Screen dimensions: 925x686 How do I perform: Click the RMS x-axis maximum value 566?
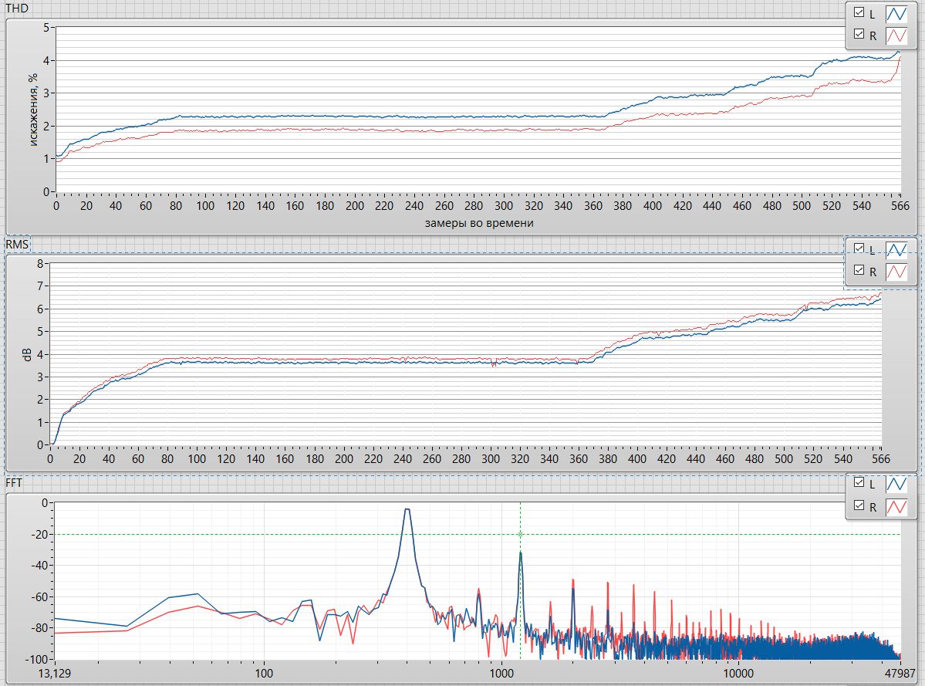tap(881, 459)
